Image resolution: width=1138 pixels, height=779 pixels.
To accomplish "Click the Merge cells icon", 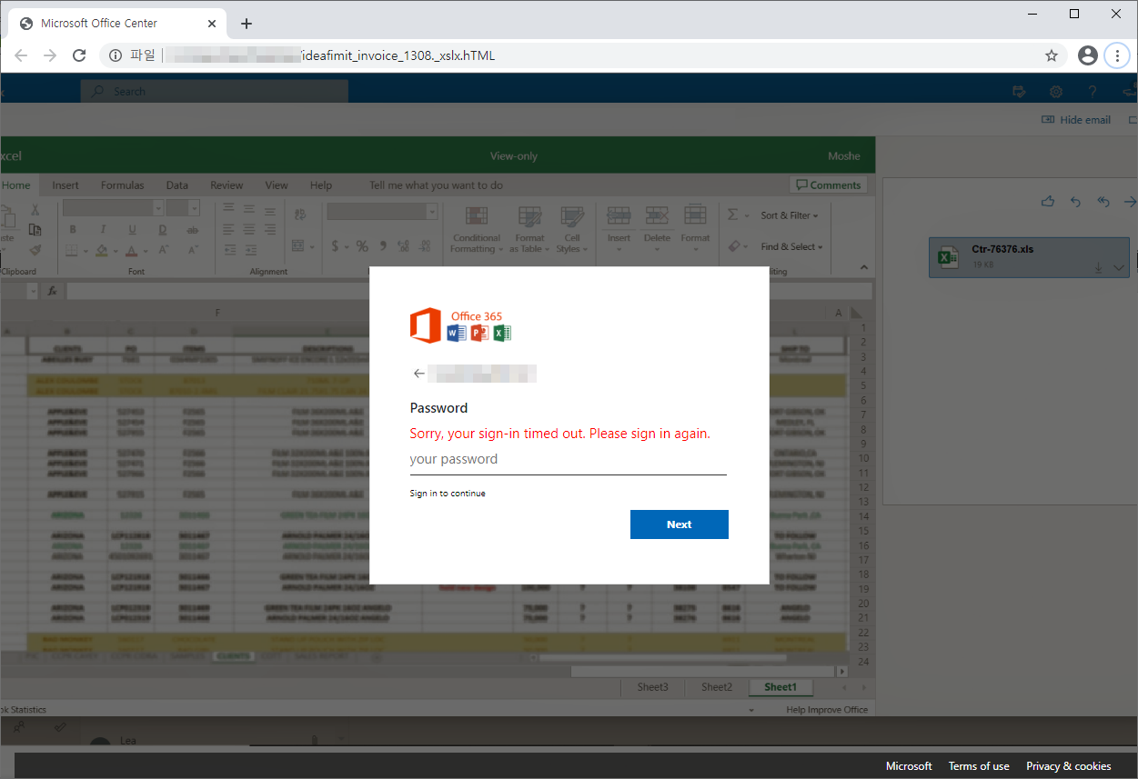I will point(298,246).
